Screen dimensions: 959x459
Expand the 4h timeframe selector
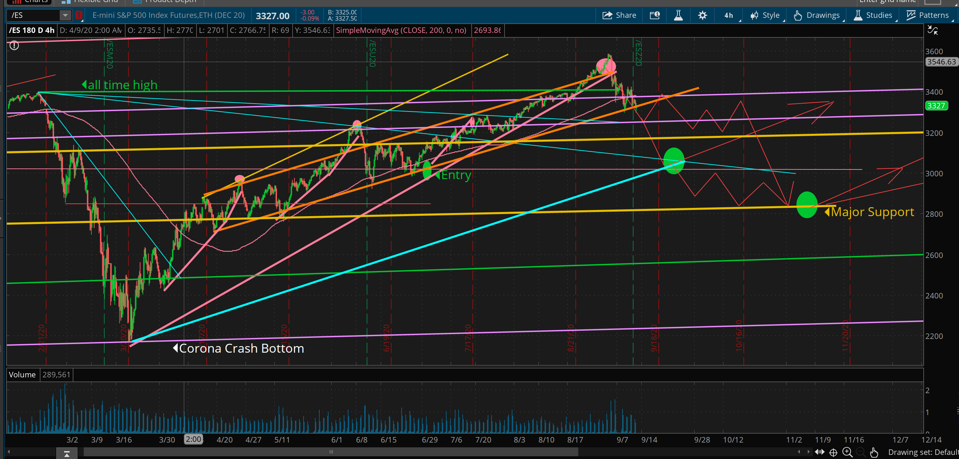click(x=729, y=15)
